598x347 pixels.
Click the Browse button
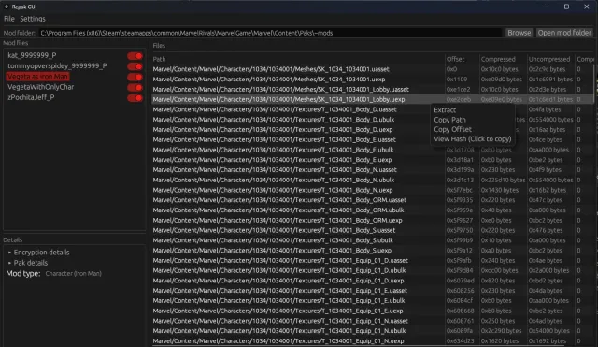pyautogui.click(x=520, y=33)
